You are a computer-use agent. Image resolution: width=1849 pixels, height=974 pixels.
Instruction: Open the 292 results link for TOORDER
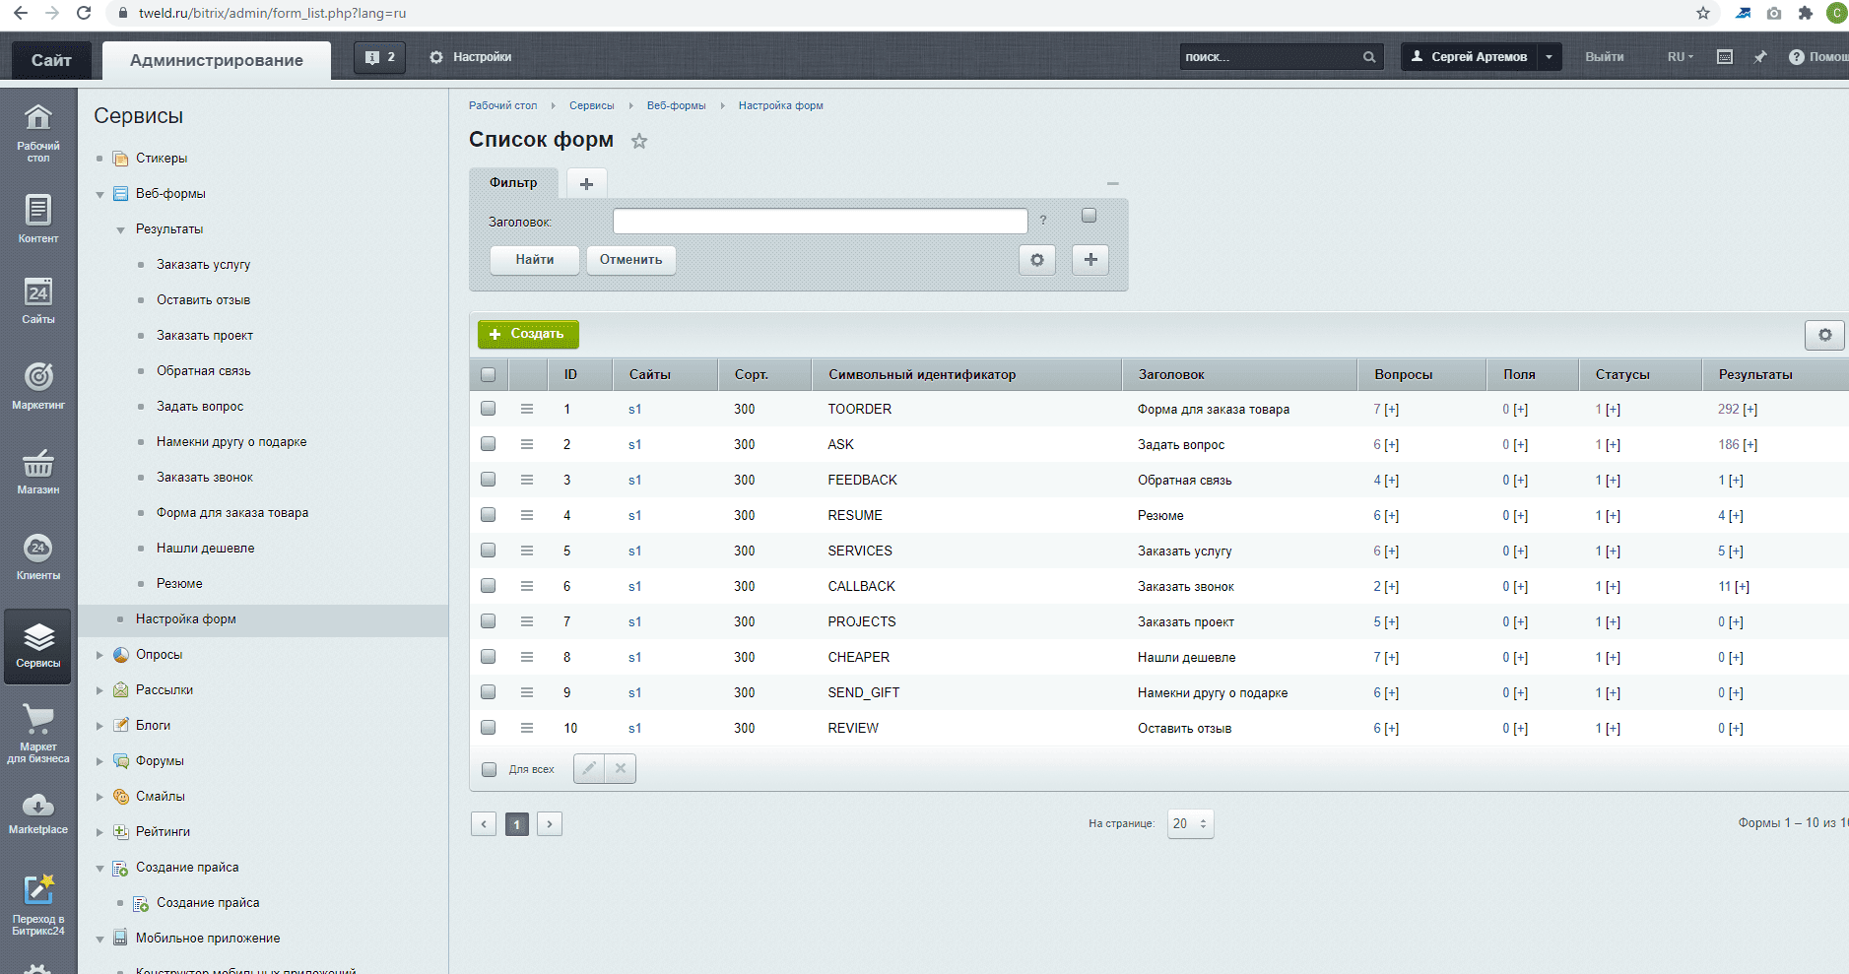point(1728,409)
